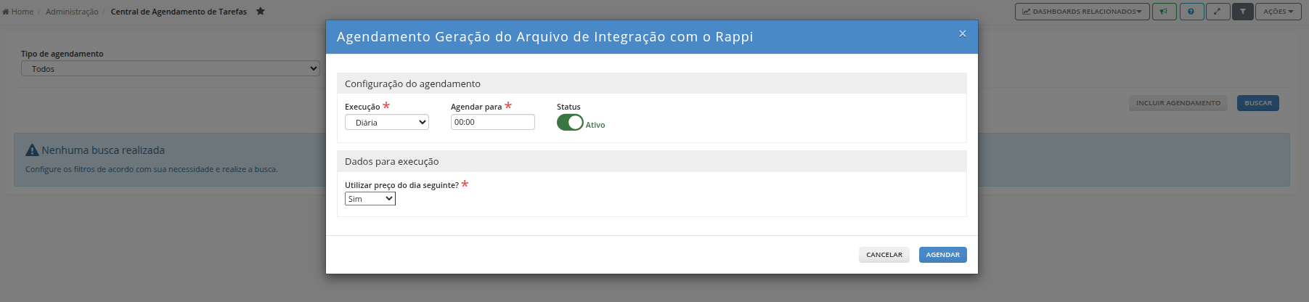Image resolution: width=1309 pixels, height=302 pixels.
Task: Open the Tipo de agendamento dropdown
Action: pyautogui.click(x=171, y=68)
